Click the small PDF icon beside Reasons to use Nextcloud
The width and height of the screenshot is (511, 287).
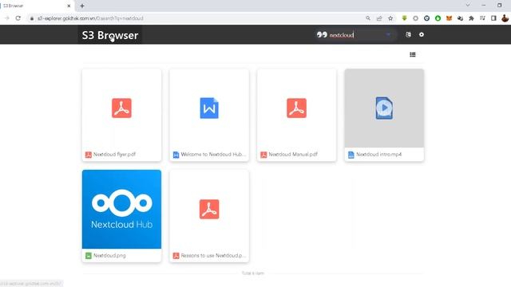pyautogui.click(x=176, y=256)
